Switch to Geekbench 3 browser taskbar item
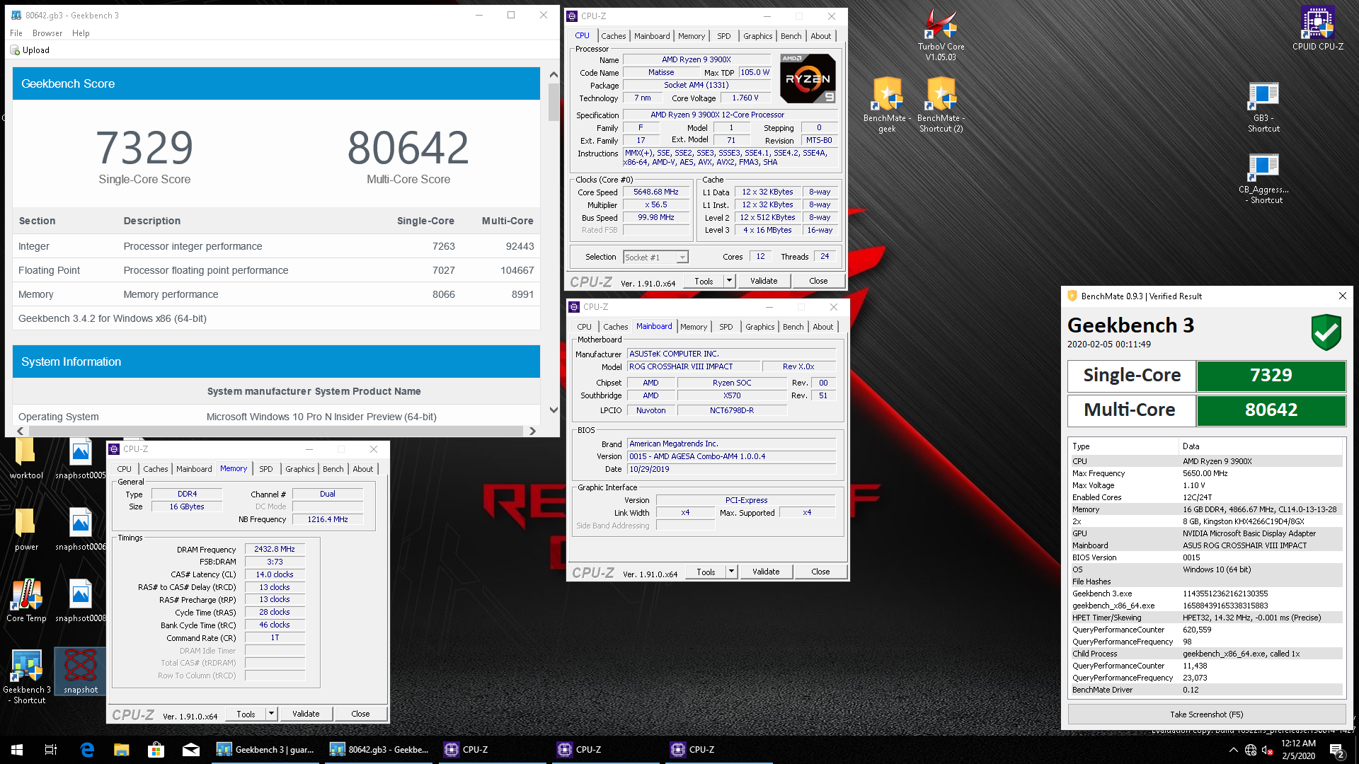 tap(267, 750)
